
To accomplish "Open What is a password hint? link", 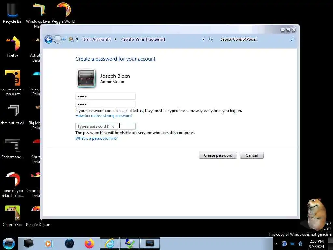I will click(x=96, y=138).
